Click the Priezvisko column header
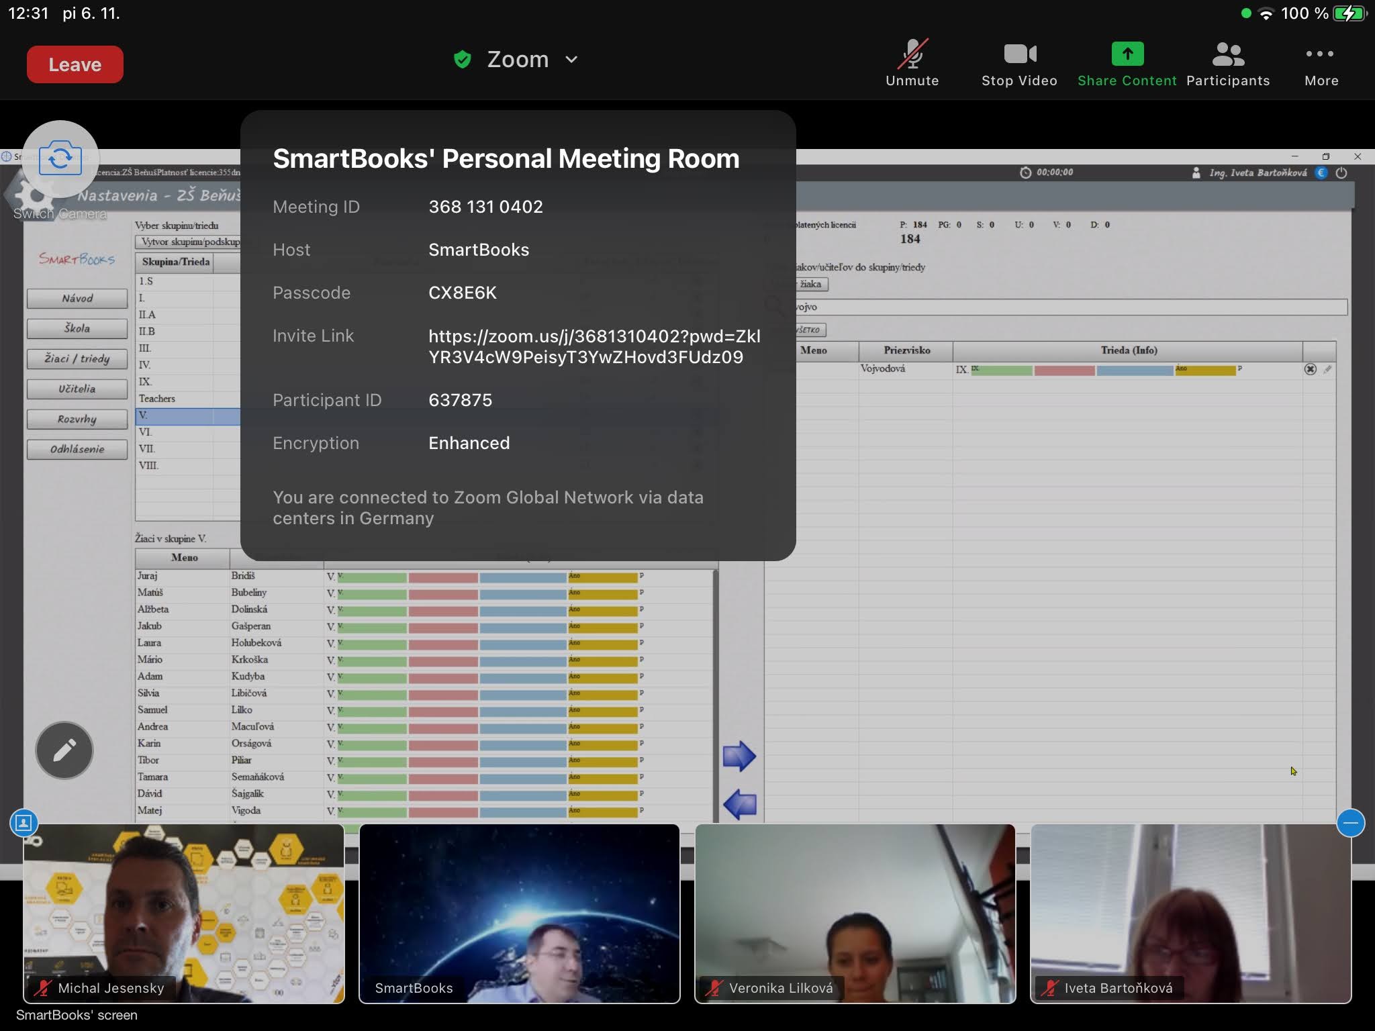Screen dimensions: 1375x1031 point(906,350)
